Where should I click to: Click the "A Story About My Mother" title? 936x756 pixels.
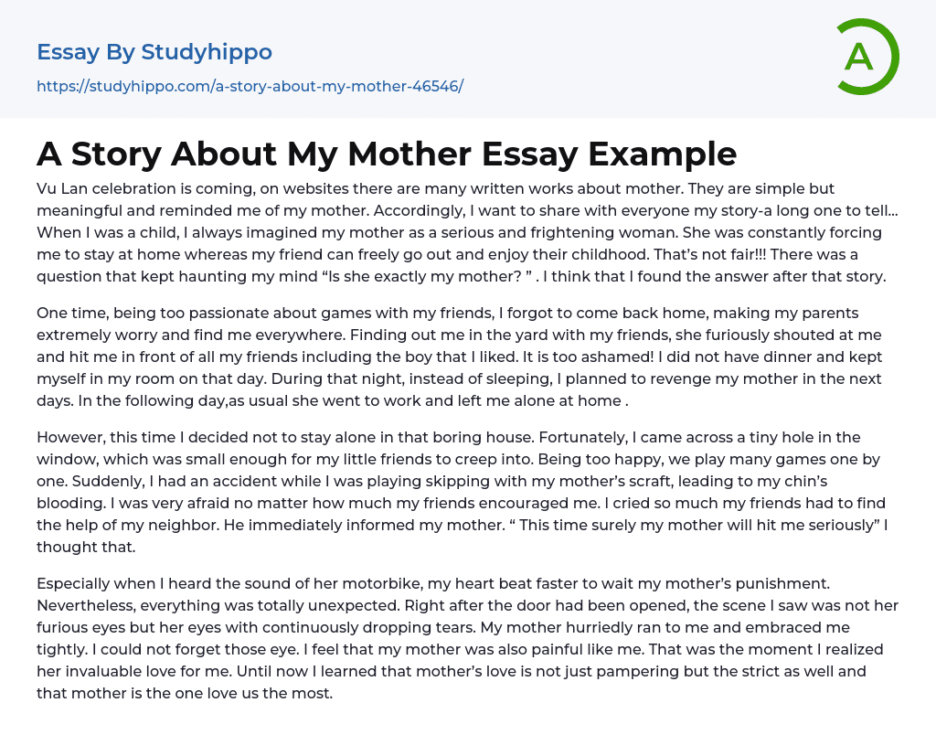(x=387, y=154)
